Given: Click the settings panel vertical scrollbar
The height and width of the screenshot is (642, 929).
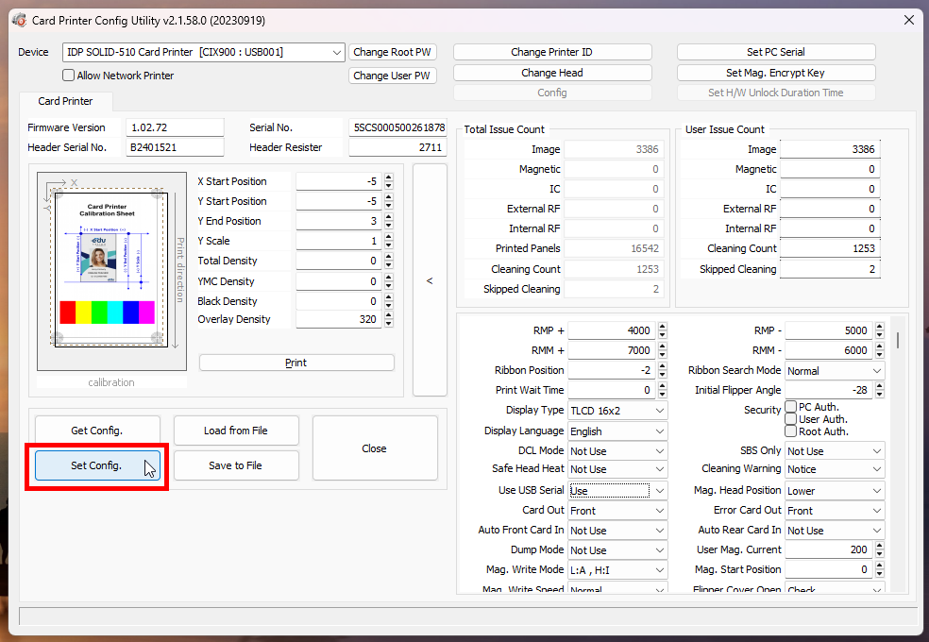Looking at the screenshot, I should (898, 340).
